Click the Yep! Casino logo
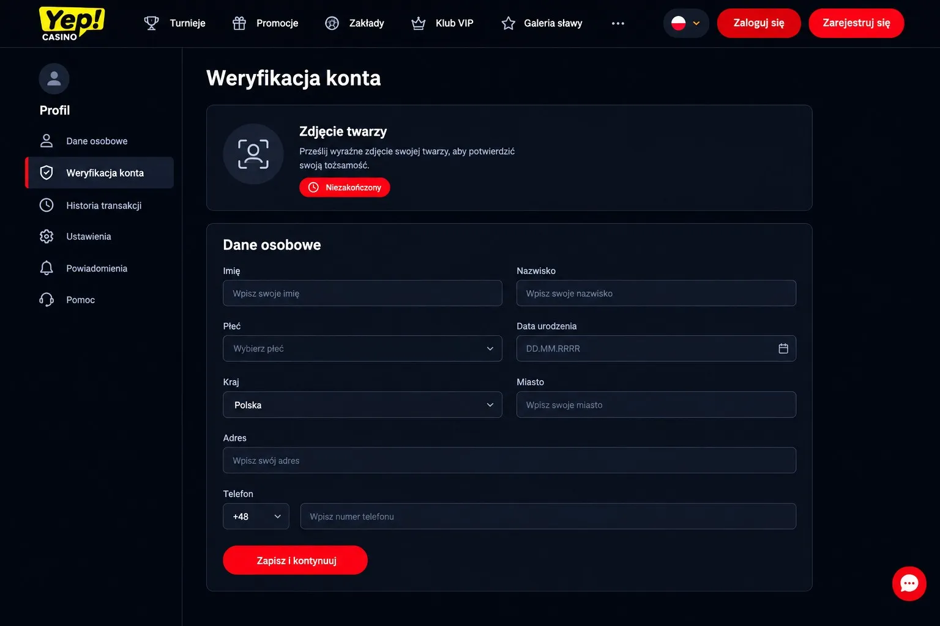940x626 pixels. tap(72, 23)
